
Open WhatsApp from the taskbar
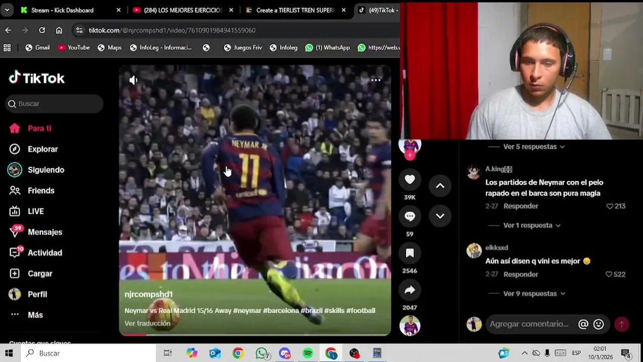point(262,353)
